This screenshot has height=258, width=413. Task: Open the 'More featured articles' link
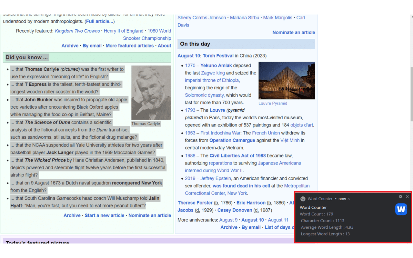click(130, 46)
